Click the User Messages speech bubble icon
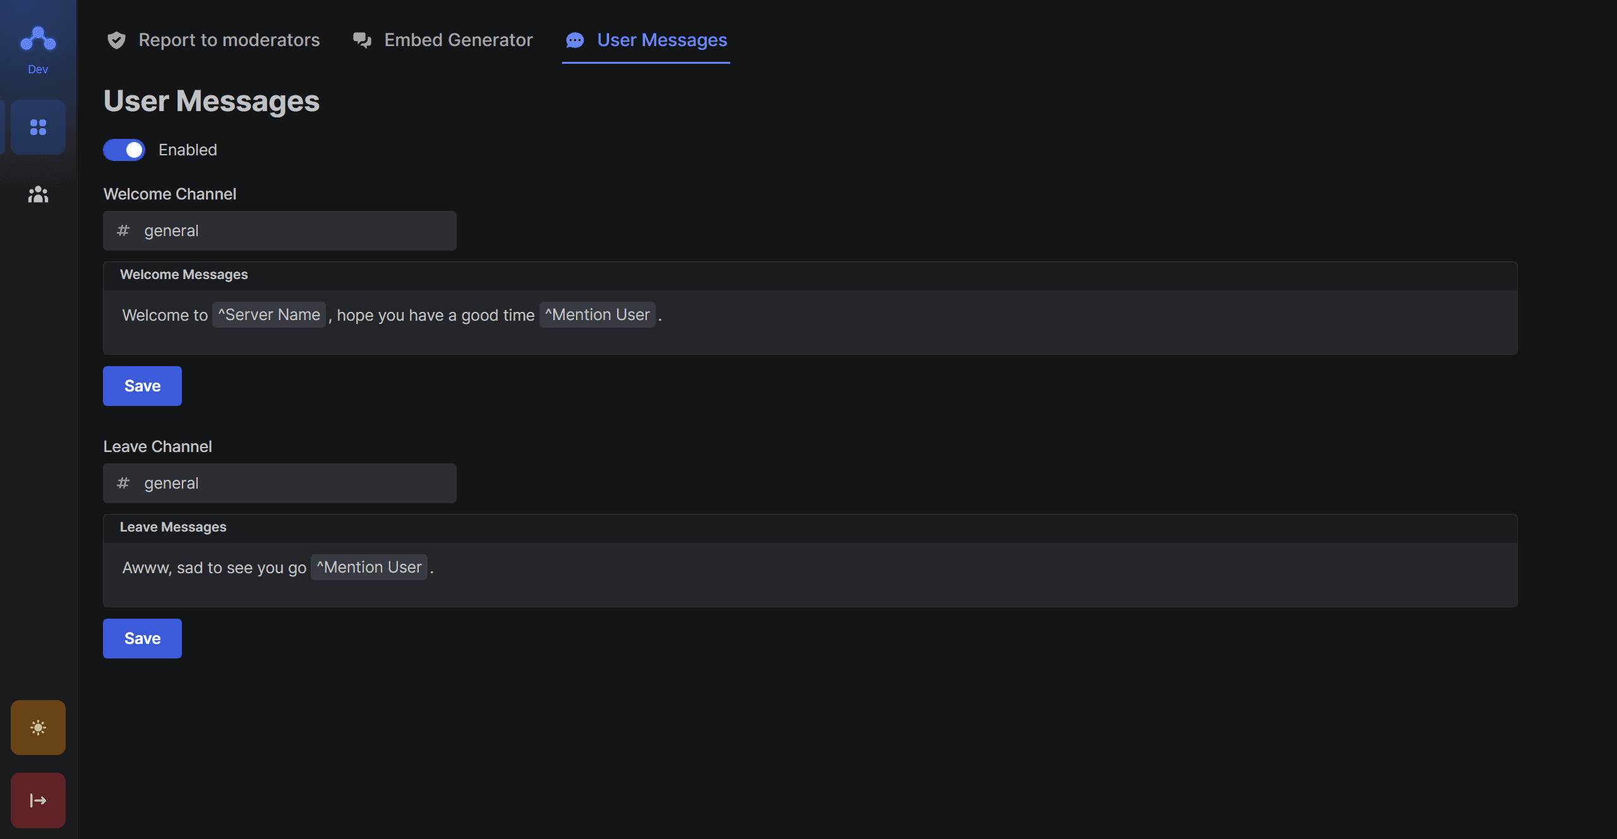 (575, 40)
